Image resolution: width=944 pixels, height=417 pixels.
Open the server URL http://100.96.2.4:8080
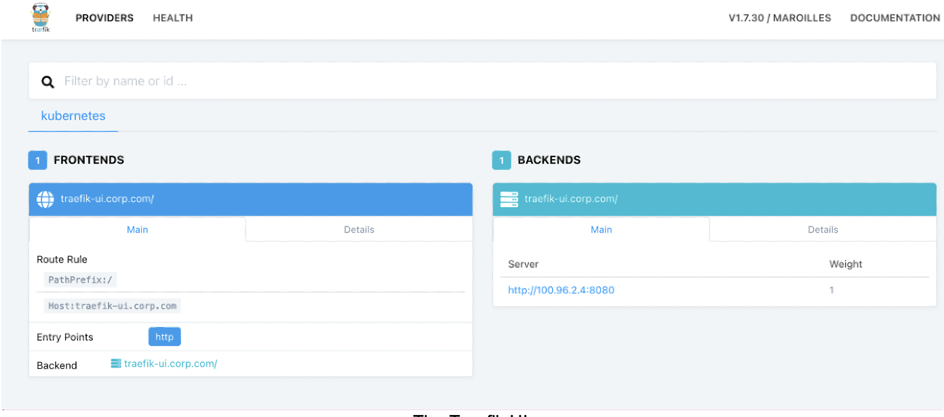tap(561, 290)
